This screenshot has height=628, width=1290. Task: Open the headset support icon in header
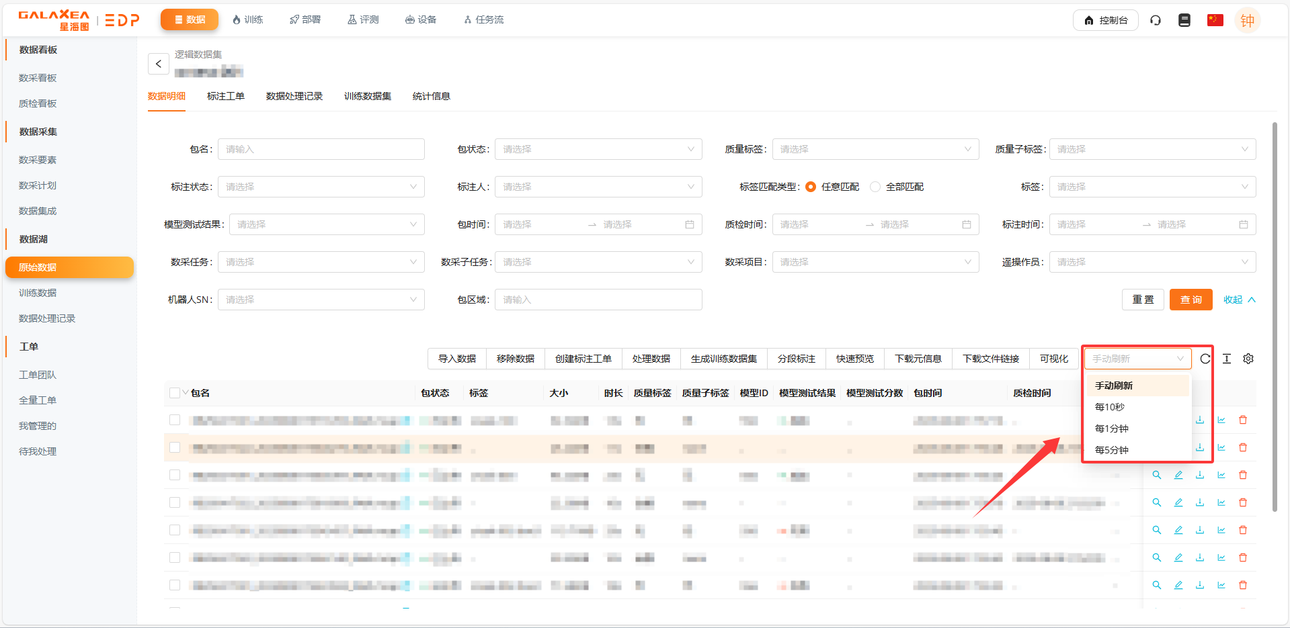(1156, 20)
